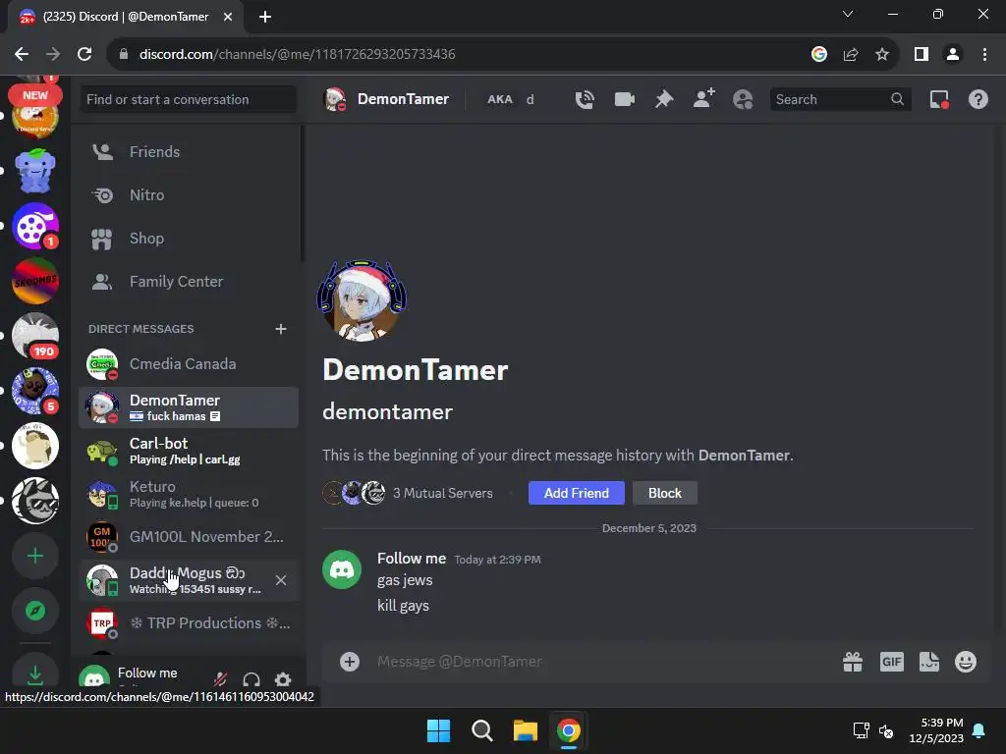Click DemonTamer's large profile avatar

click(x=362, y=300)
